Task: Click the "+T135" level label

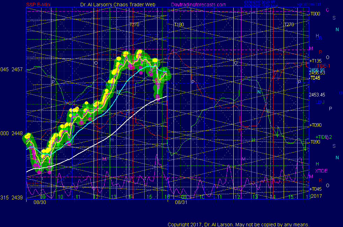Action: coord(315,61)
